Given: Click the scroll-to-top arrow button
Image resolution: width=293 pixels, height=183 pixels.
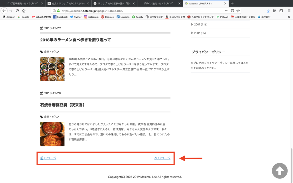Looking at the screenshot, I should [280, 171].
